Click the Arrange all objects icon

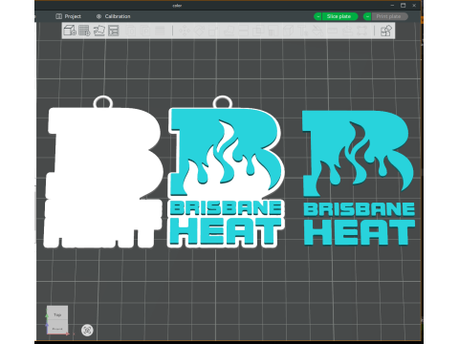tap(113, 31)
